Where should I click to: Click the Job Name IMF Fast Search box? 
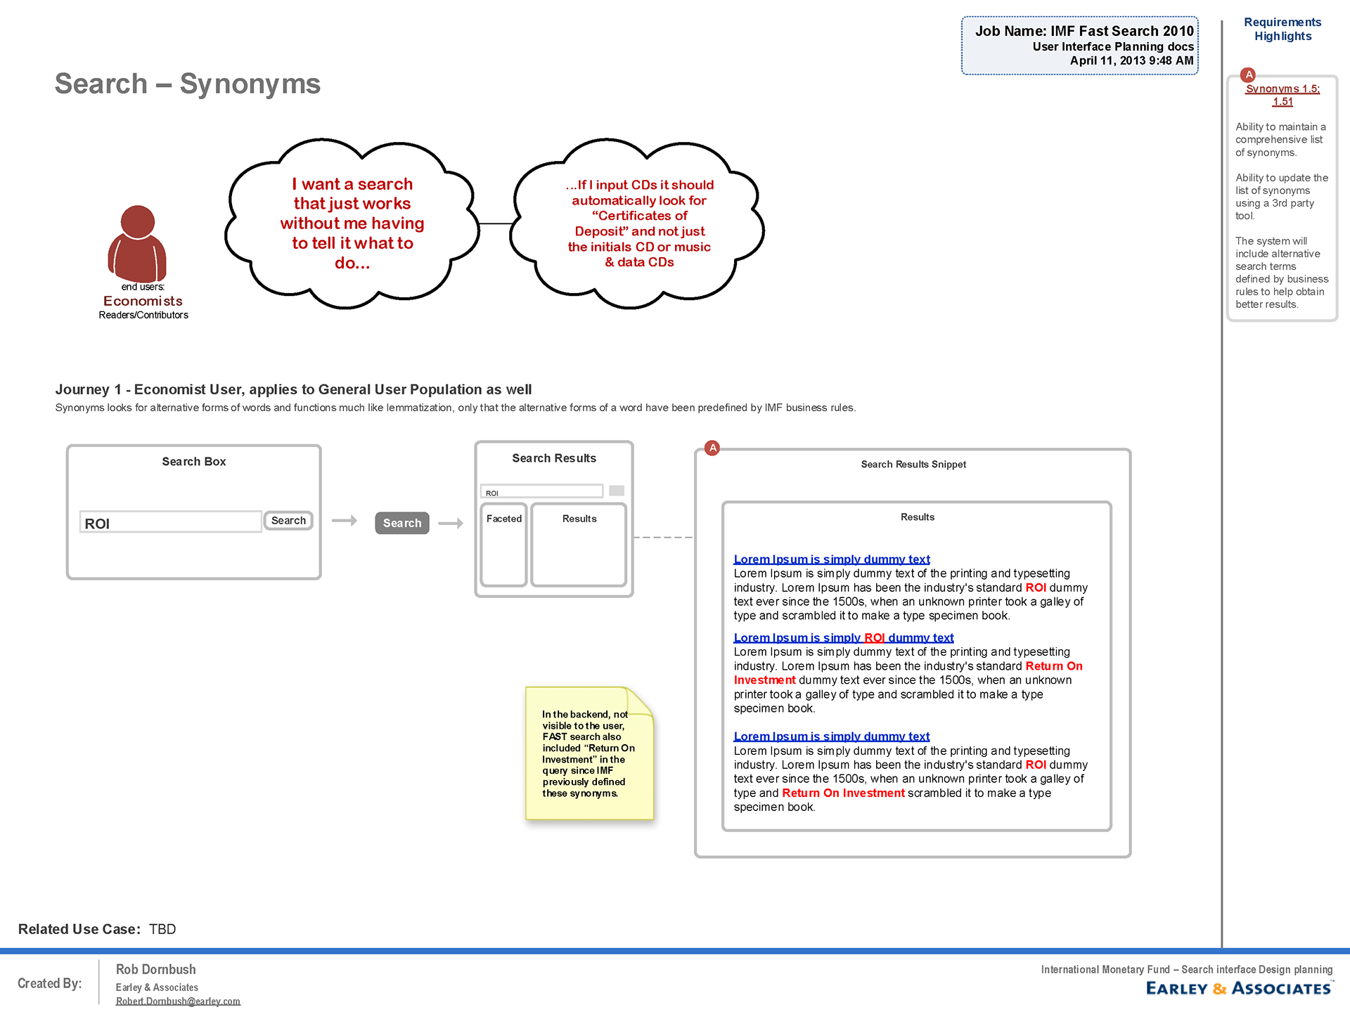(x=1080, y=46)
